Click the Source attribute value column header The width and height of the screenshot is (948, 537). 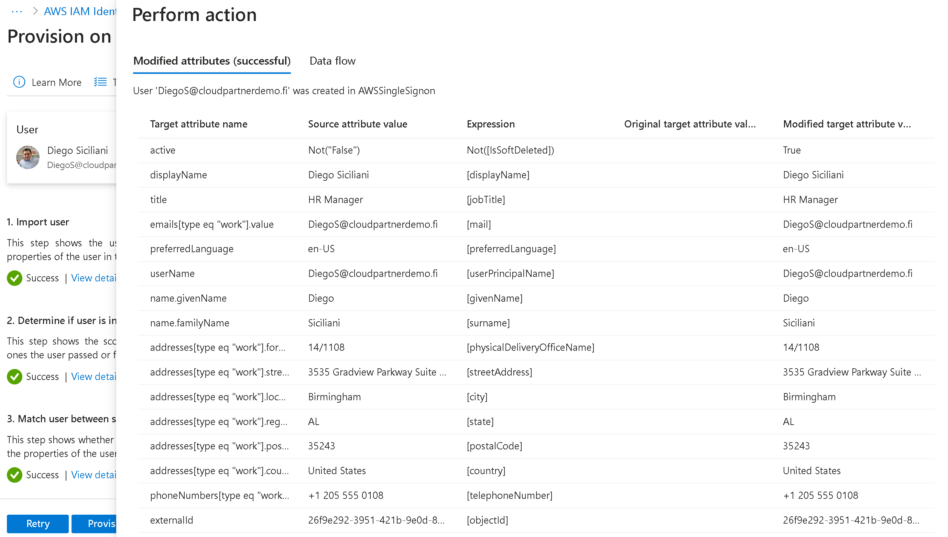(x=357, y=124)
